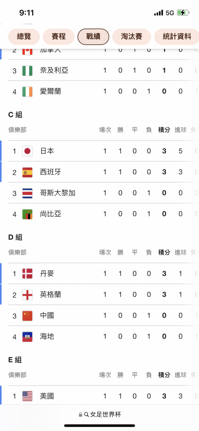Image resolution: width=199 pixels, height=431 pixels.
Task: Tap the China flag icon
Action: pos(27,315)
